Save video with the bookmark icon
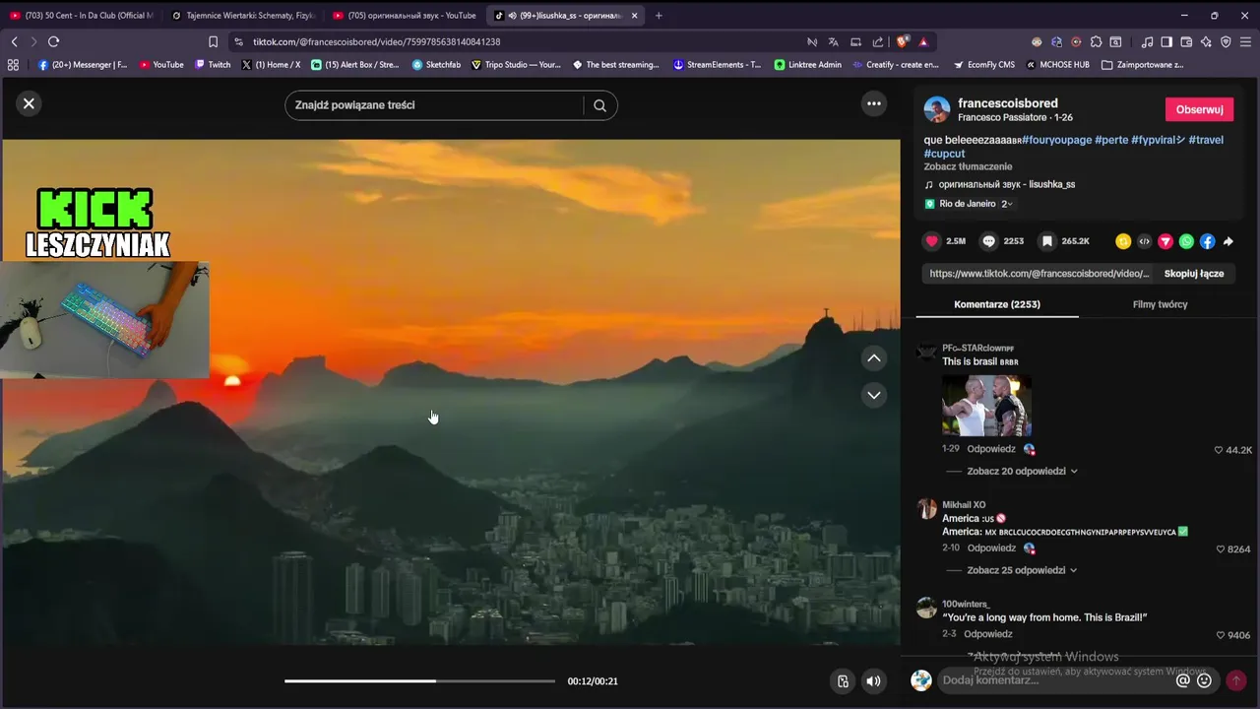1260x709 pixels. (1047, 241)
